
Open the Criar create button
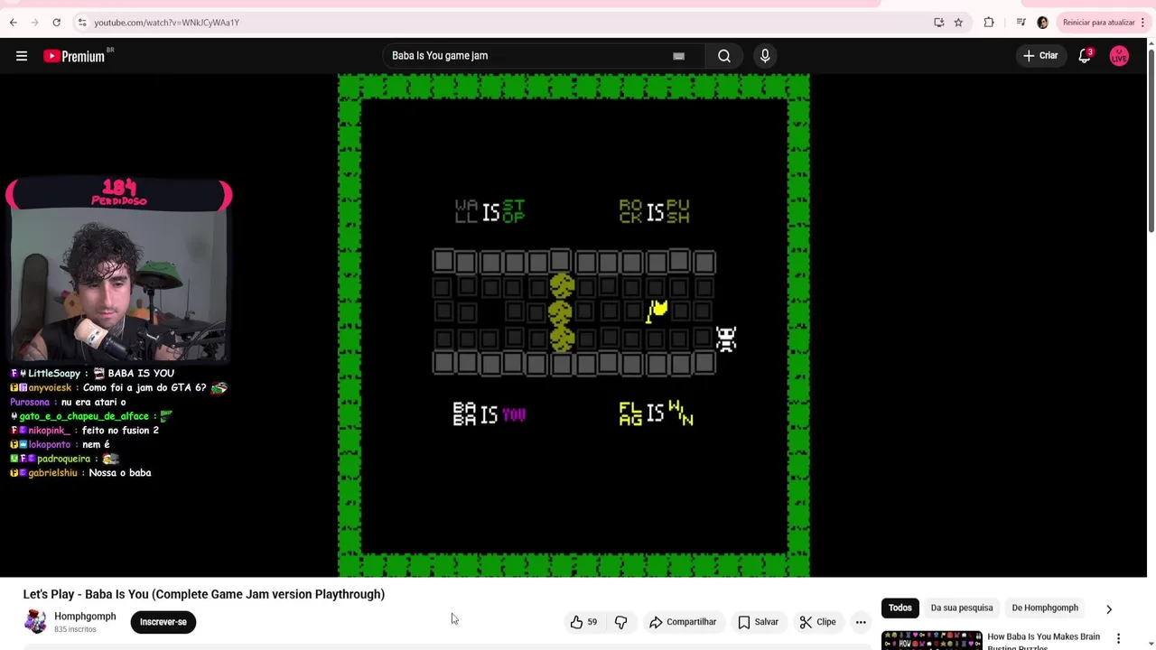(x=1040, y=56)
